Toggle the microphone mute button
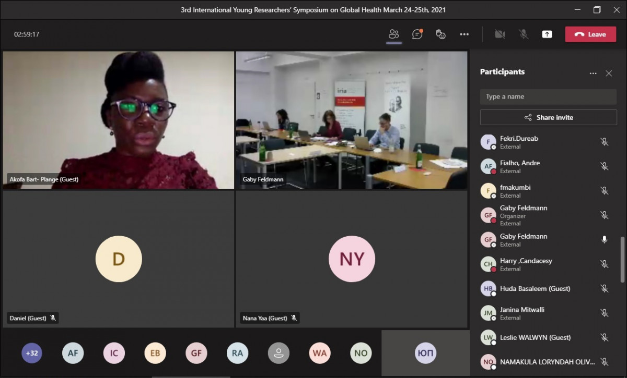Image resolution: width=627 pixels, height=378 pixels. (x=523, y=34)
